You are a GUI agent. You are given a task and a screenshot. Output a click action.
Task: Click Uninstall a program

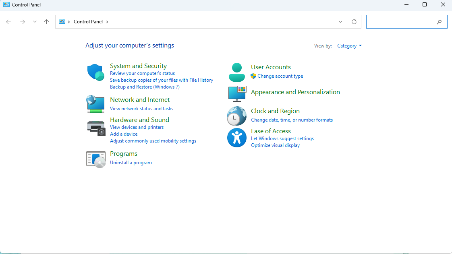click(x=131, y=162)
